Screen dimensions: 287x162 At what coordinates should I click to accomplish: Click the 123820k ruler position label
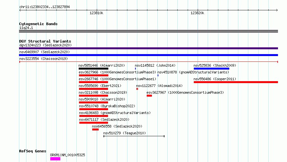coord(197,13)
